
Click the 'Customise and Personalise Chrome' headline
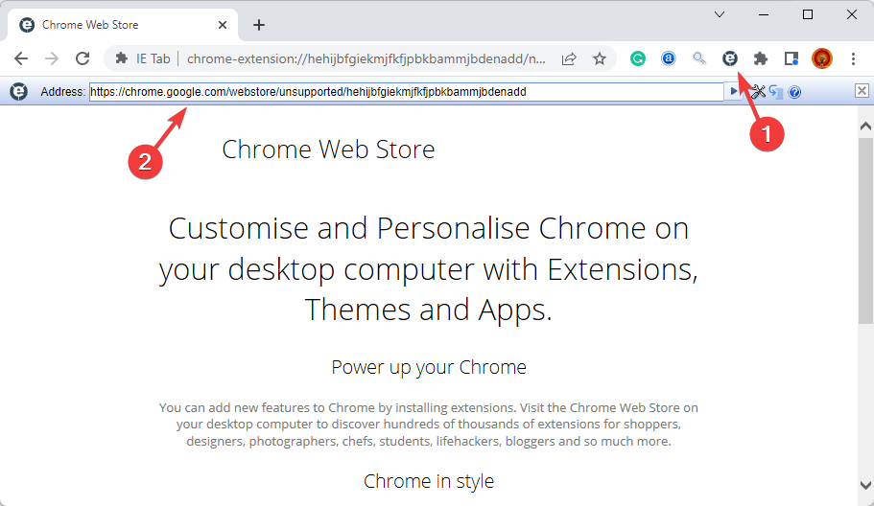[429, 269]
